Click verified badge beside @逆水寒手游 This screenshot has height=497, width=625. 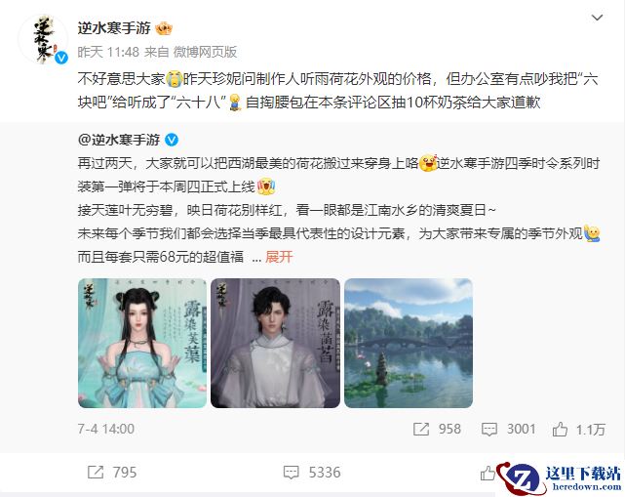172,140
